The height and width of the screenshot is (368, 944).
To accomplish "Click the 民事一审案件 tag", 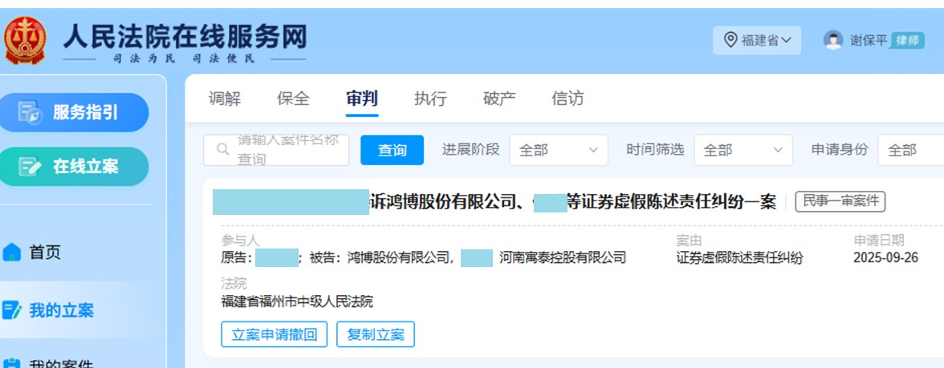I will pos(840,202).
